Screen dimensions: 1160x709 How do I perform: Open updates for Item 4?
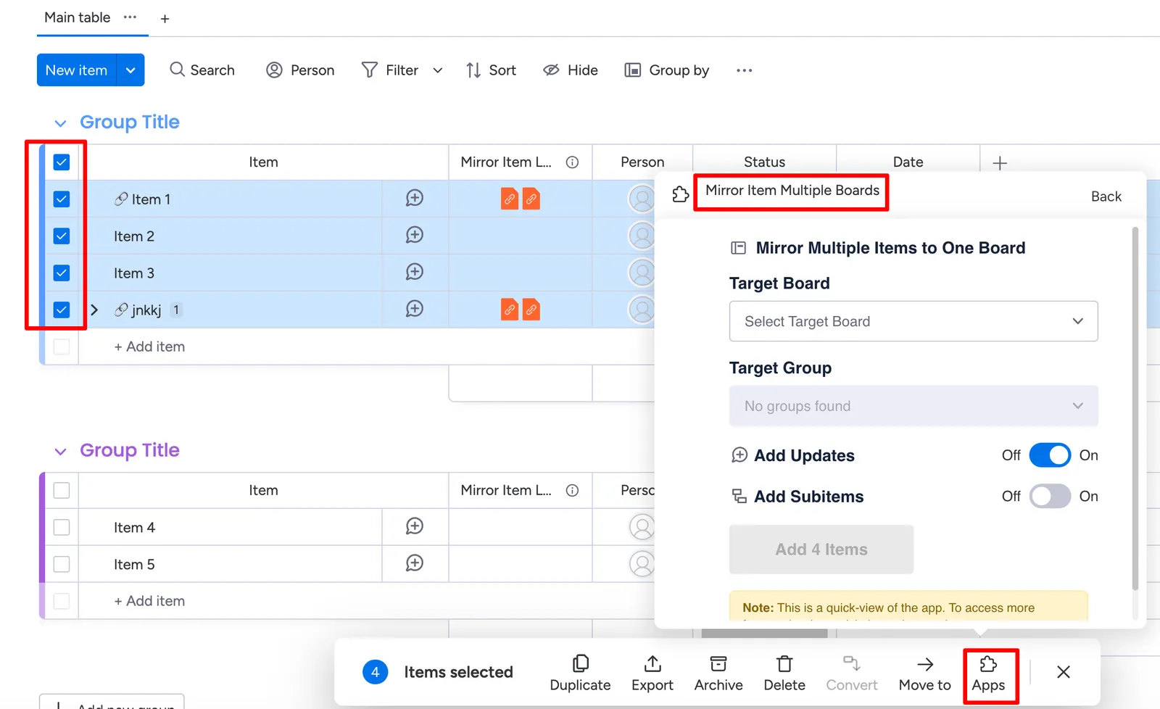pyautogui.click(x=415, y=526)
